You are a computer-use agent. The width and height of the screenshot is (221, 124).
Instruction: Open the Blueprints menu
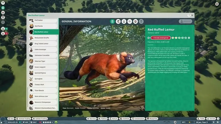152,119
